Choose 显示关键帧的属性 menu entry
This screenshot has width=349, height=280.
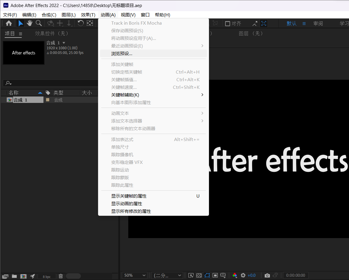point(153,196)
